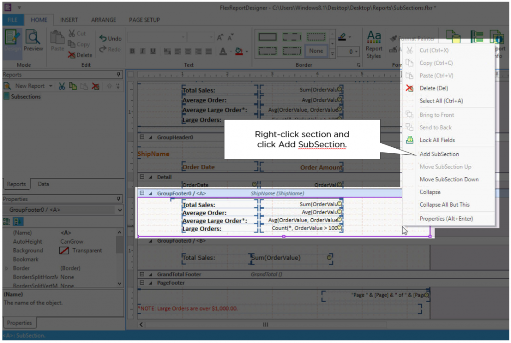This screenshot has width=511, height=343.
Task: Open the PAGE SETUP tab
Action: tap(144, 20)
